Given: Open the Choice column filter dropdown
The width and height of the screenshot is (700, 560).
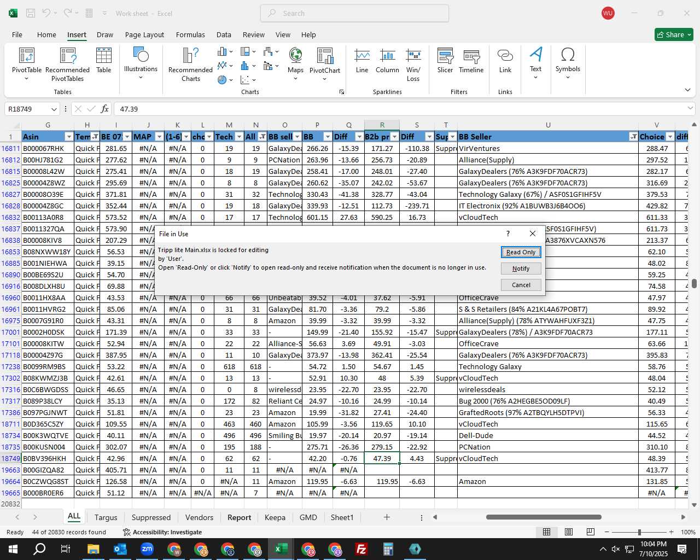Looking at the screenshot, I should tap(670, 137).
